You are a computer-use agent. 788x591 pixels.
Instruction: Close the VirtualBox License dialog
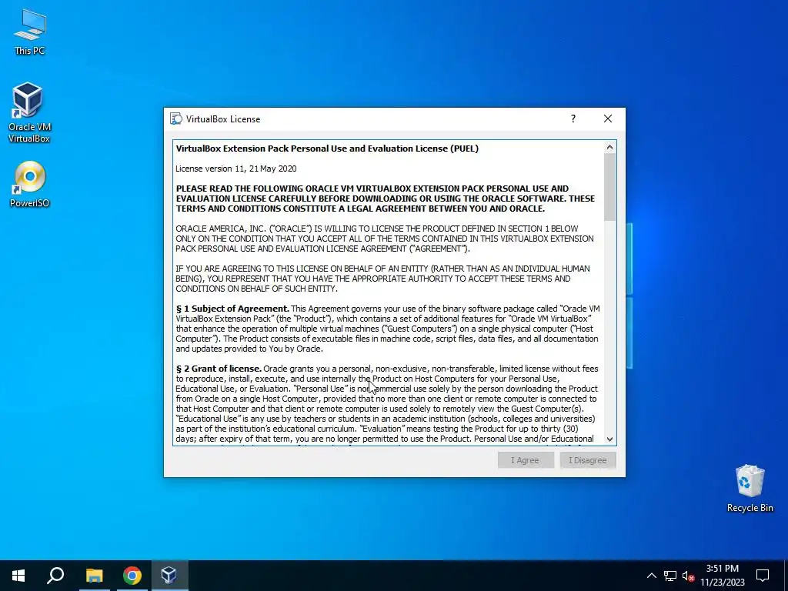point(608,119)
